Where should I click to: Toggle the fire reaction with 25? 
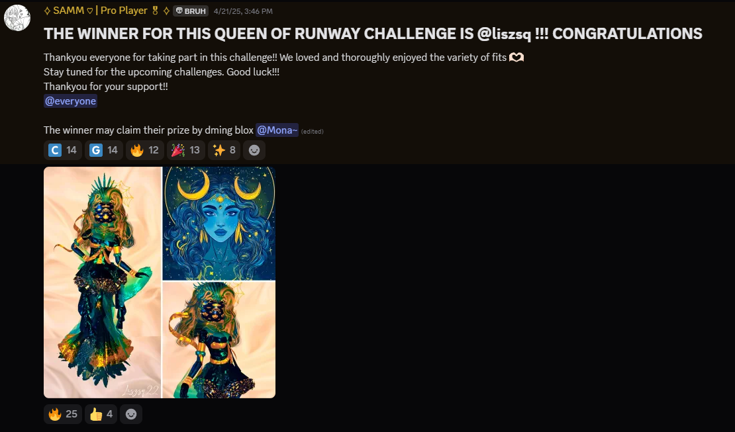point(63,413)
